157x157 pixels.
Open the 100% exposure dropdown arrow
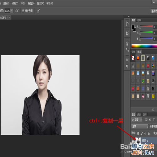tap(12, 11)
